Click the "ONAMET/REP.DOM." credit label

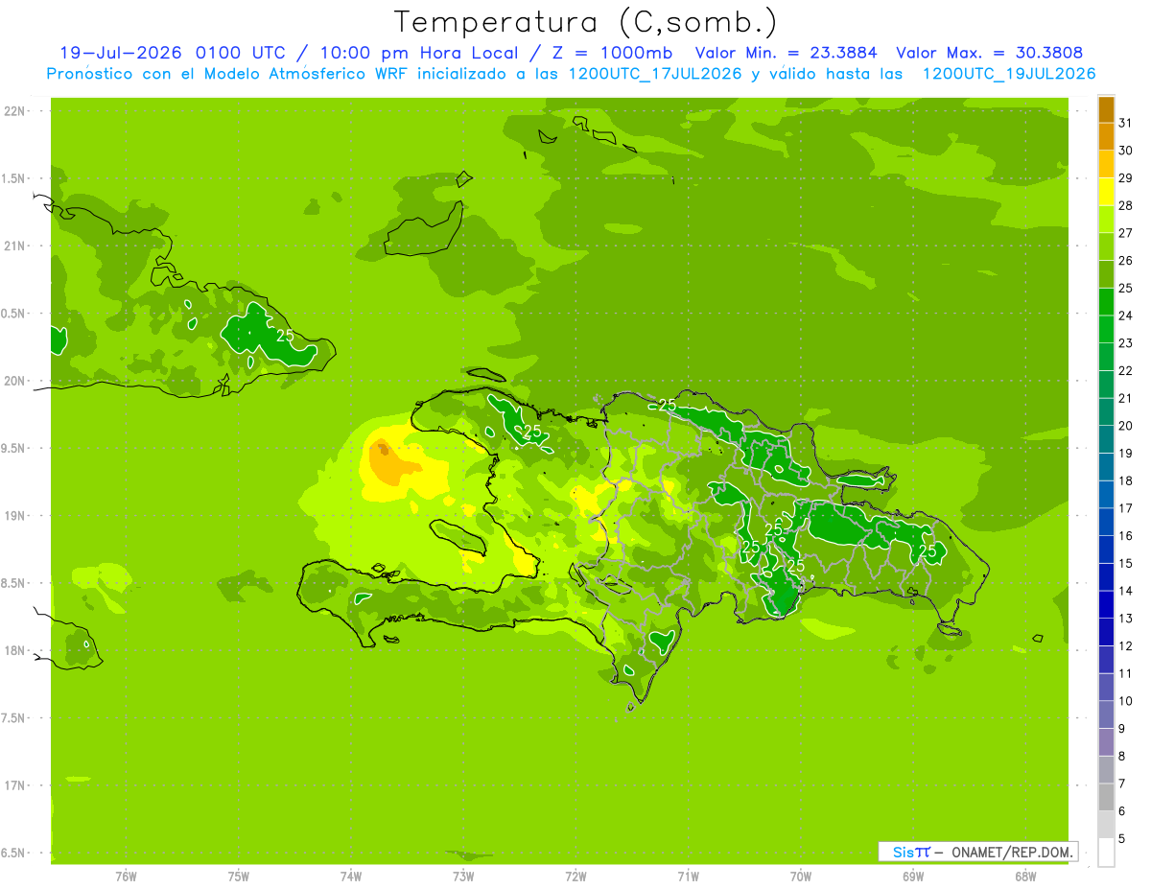pos(1012,852)
